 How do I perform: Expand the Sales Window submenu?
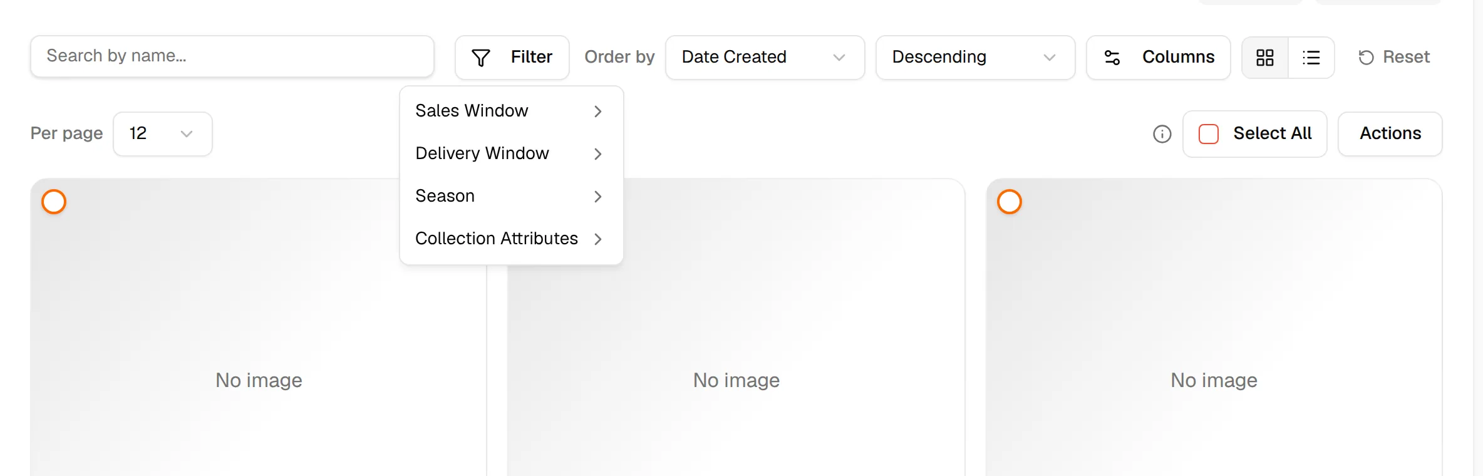(x=511, y=111)
